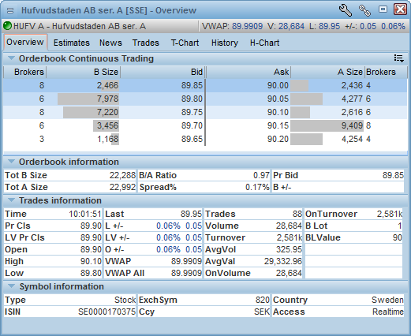Click the BLValue value 90
The image size is (411, 336).
tap(398, 237)
